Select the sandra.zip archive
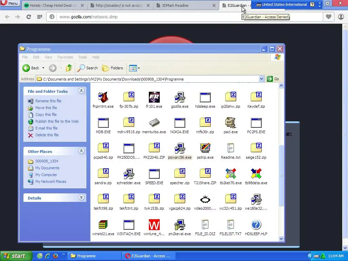Image resolution: width=348 pixels, height=261 pixels. tap(103, 174)
